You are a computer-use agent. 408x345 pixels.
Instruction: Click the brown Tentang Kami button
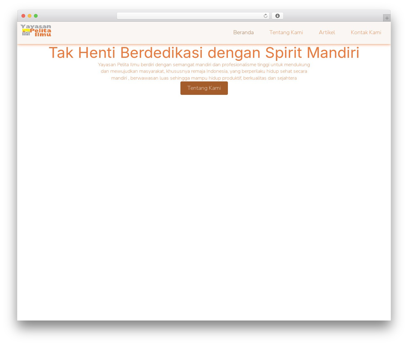point(204,88)
